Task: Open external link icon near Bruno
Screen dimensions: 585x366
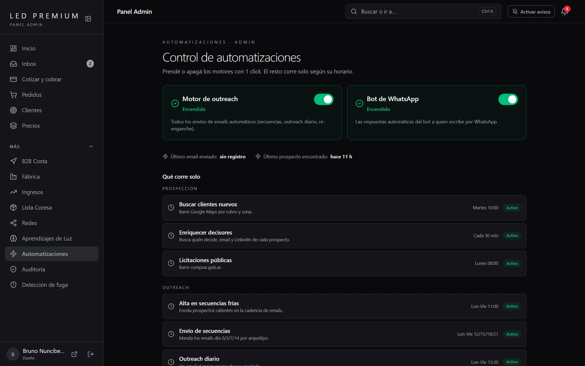Action: coord(74,354)
